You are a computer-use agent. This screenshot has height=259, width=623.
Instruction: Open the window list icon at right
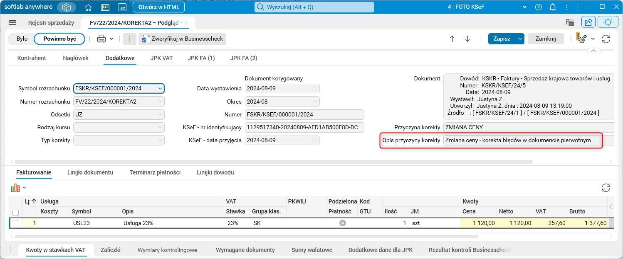[x=570, y=23]
